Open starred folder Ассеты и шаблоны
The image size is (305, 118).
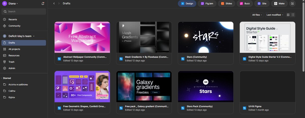(24, 84)
